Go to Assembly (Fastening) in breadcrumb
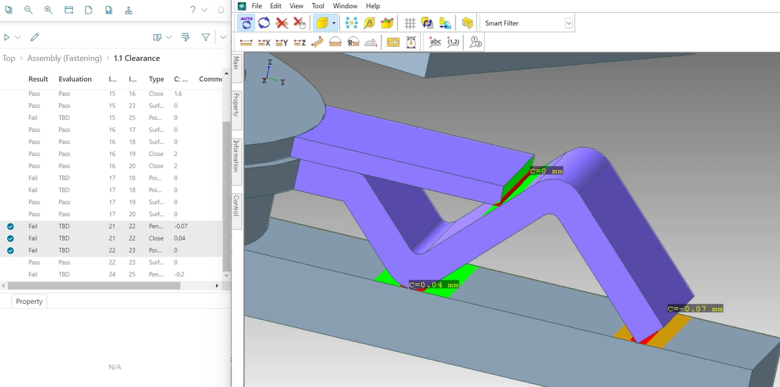The image size is (780, 387). point(64,58)
